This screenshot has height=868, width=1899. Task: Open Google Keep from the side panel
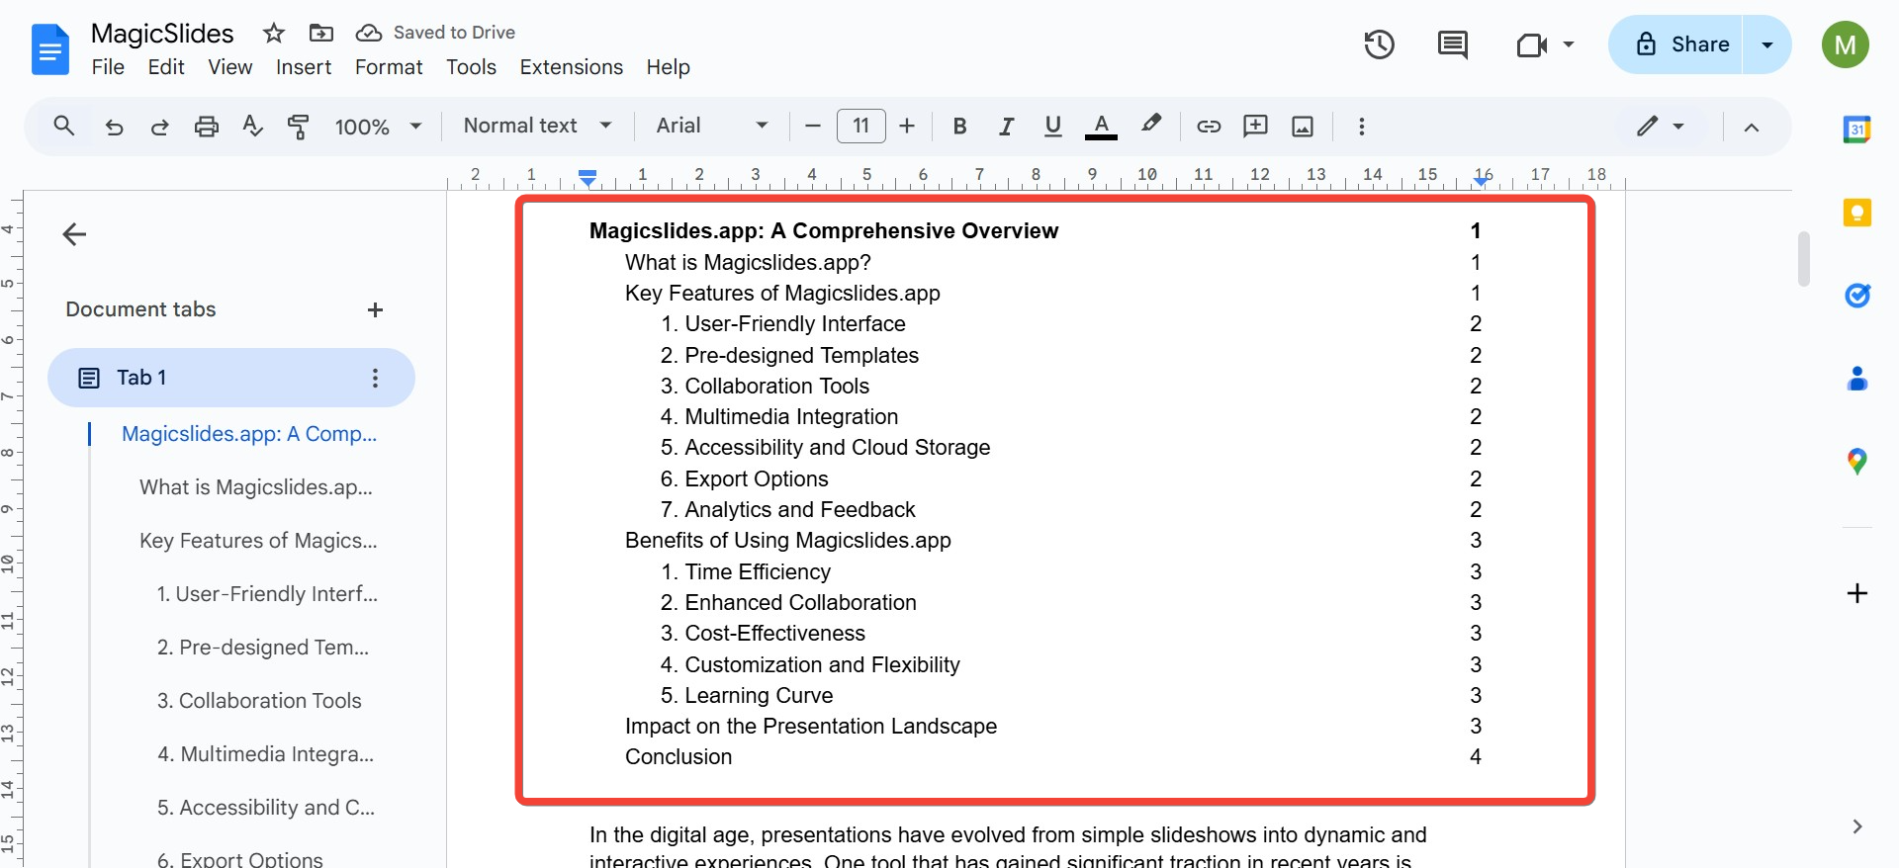1856,214
